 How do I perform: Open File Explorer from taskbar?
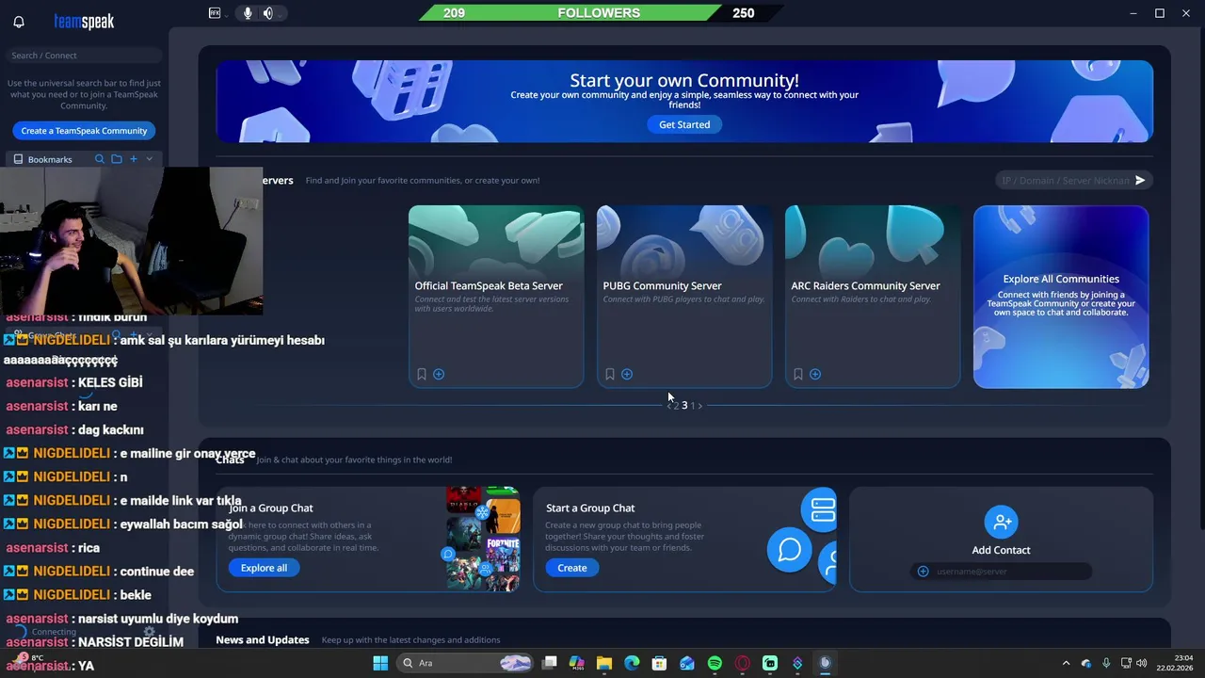point(604,663)
